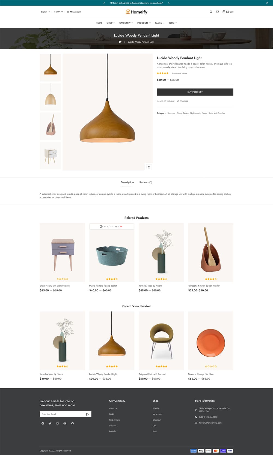Screen dimensions: 273x455
Task: Open the Facebook social icon in footer
Action: [43, 423]
